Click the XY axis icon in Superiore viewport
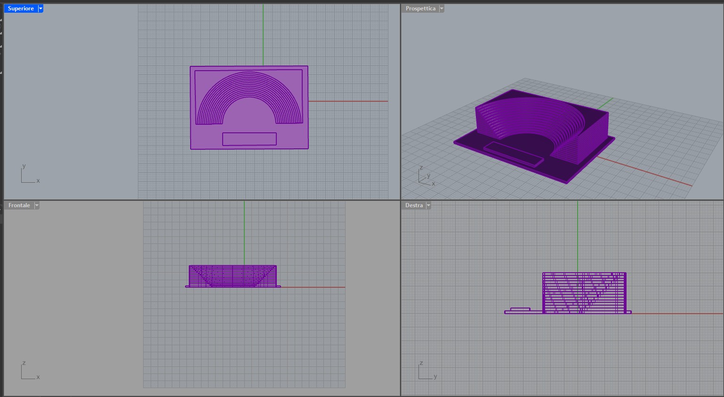The height and width of the screenshot is (397, 724). click(29, 174)
